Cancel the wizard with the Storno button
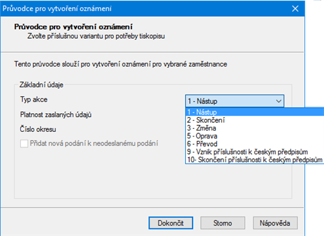This screenshot has width=324, height=236. point(223,223)
